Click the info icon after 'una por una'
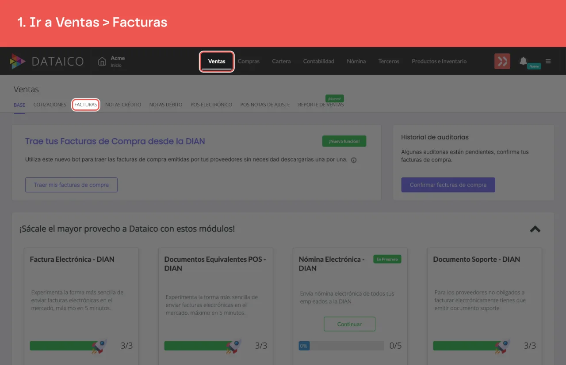Screen dimensions: 566x365 [x=354, y=160]
